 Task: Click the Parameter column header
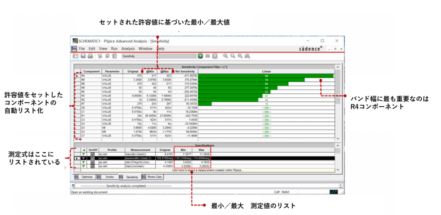click(112, 71)
